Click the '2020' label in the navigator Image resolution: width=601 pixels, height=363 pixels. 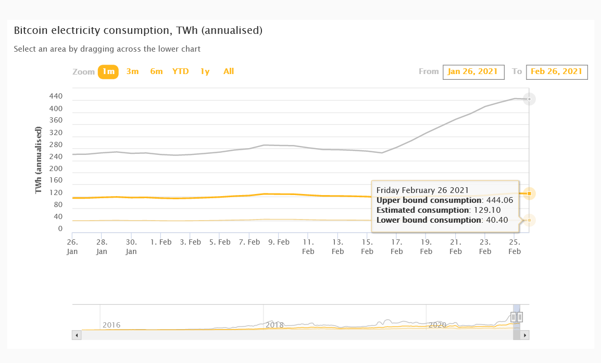(437, 325)
